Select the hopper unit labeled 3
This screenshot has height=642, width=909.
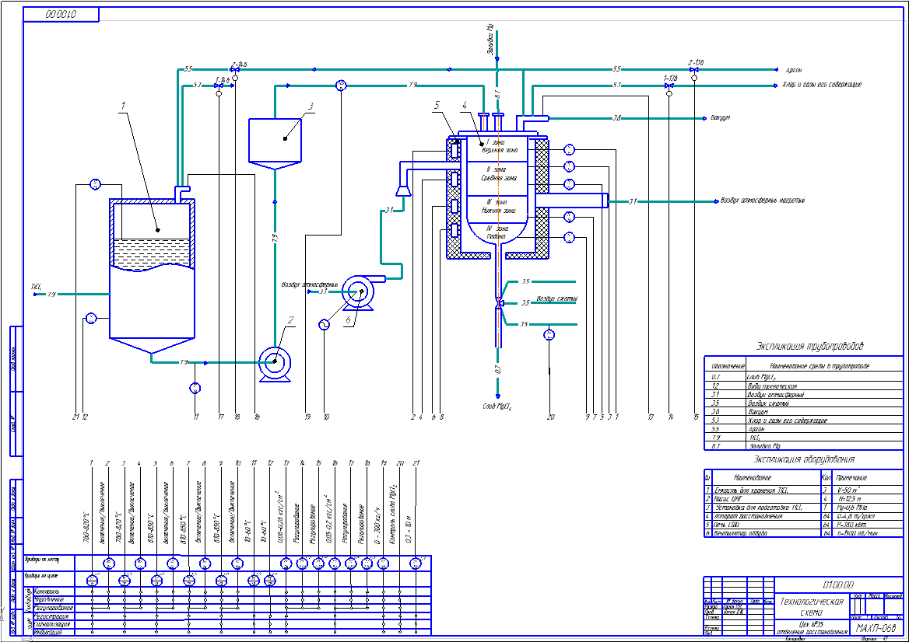pos(275,144)
